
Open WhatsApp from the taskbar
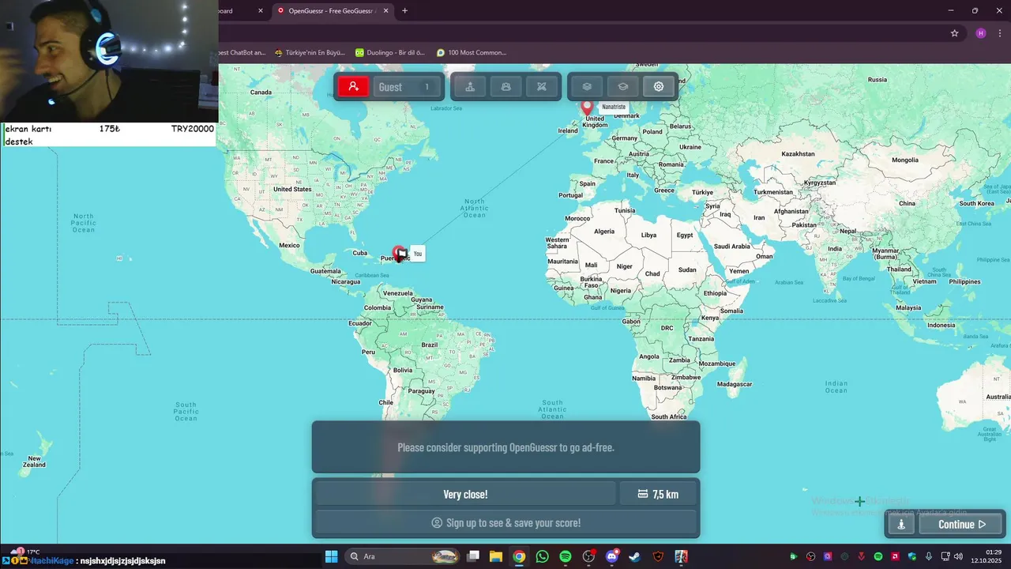542,556
